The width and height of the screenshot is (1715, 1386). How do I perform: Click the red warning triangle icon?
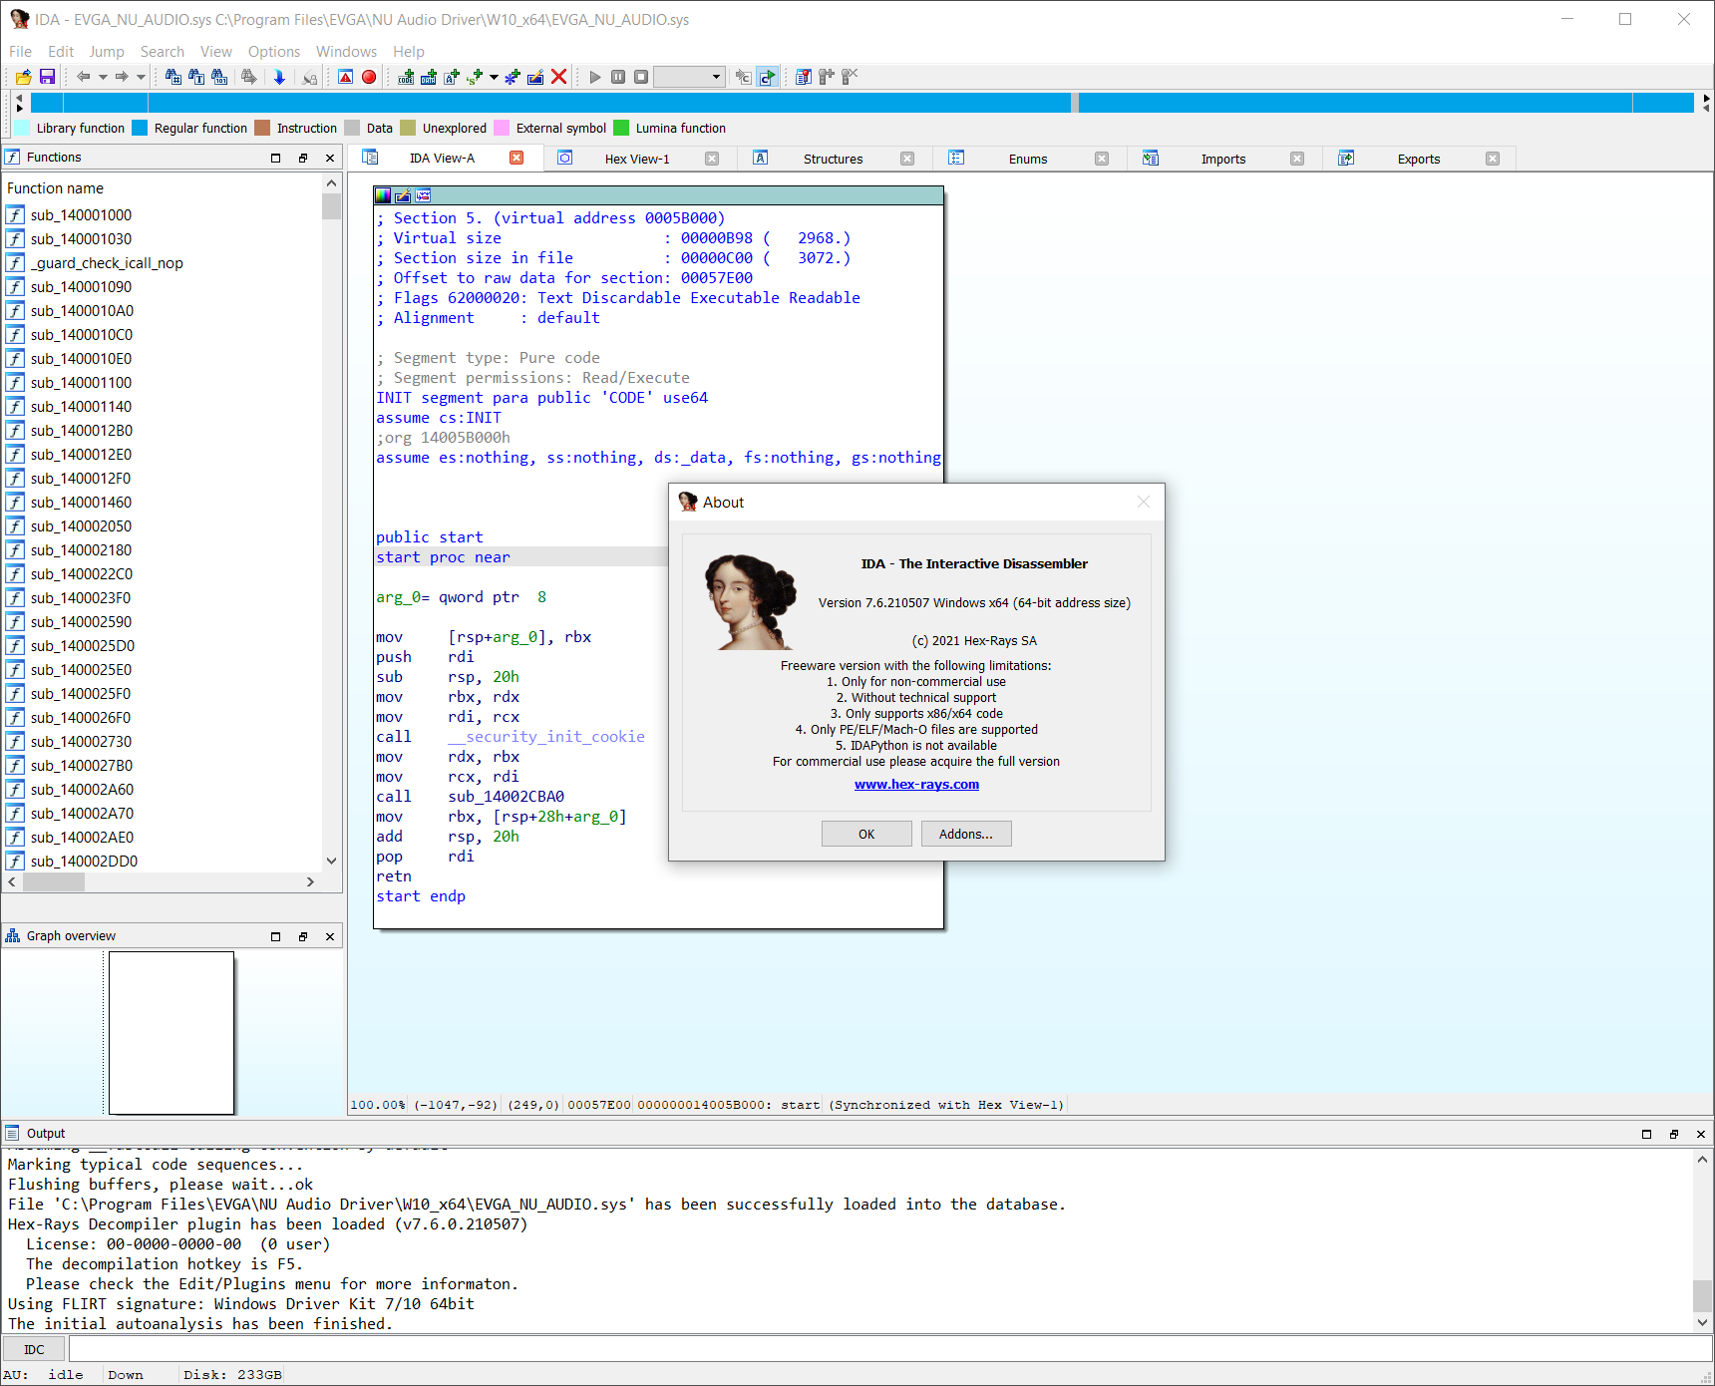pos(346,77)
